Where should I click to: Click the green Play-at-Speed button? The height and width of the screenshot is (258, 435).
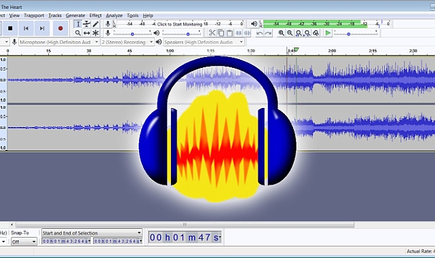pyautogui.click(x=328, y=33)
